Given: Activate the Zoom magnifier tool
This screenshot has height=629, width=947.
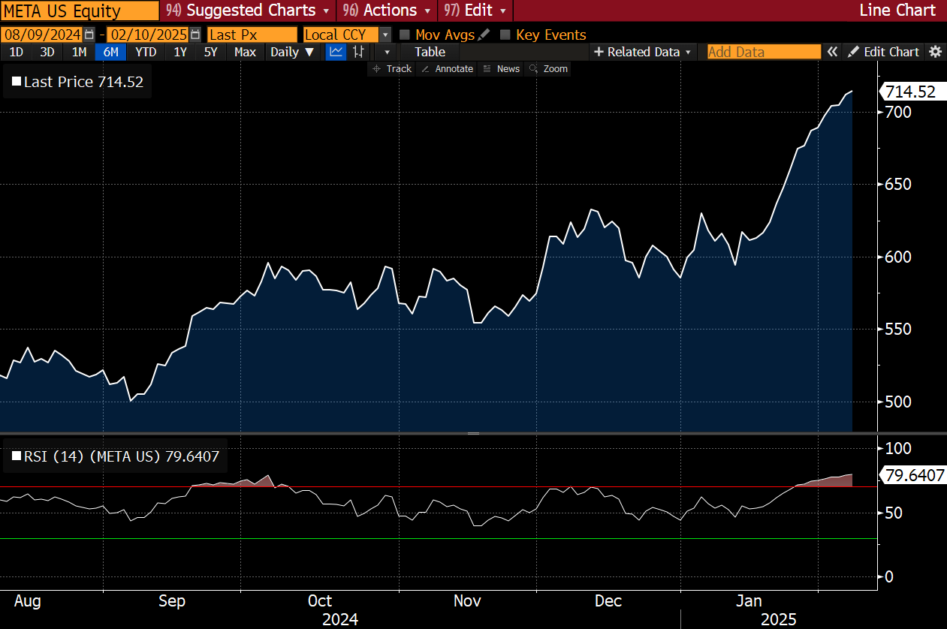Looking at the screenshot, I should (548, 68).
